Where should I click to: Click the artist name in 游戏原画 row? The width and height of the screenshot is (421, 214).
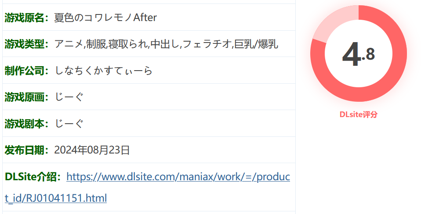tap(69, 97)
